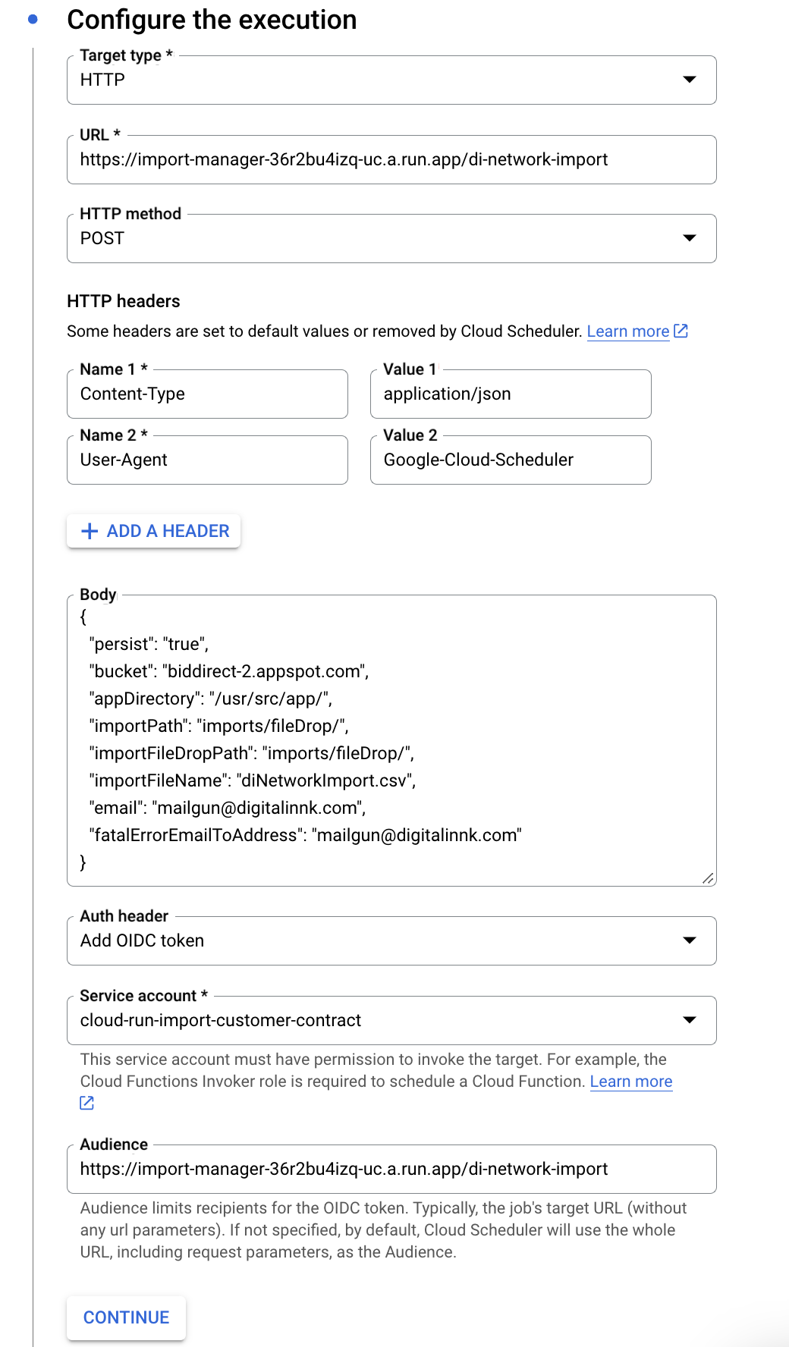Open the Learn more link under HTTP headers
The image size is (789, 1347).
pyautogui.click(x=628, y=331)
